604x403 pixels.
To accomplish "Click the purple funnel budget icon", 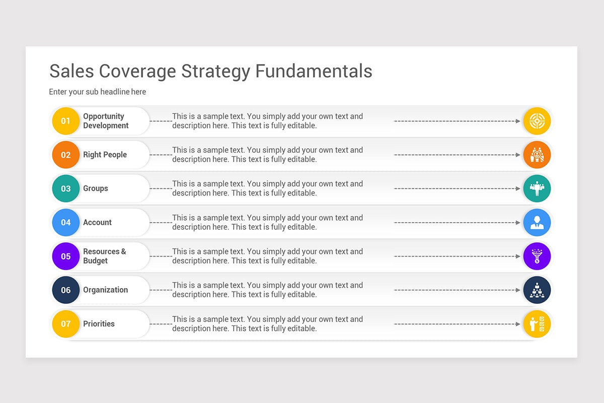I will pos(537,256).
